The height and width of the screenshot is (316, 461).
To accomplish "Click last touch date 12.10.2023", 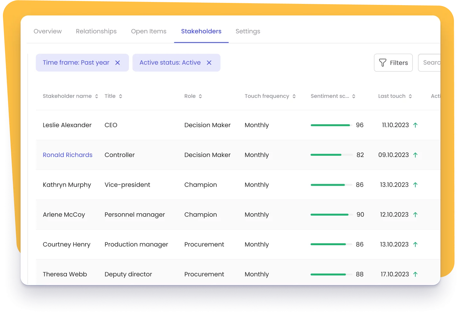I will click(394, 215).
